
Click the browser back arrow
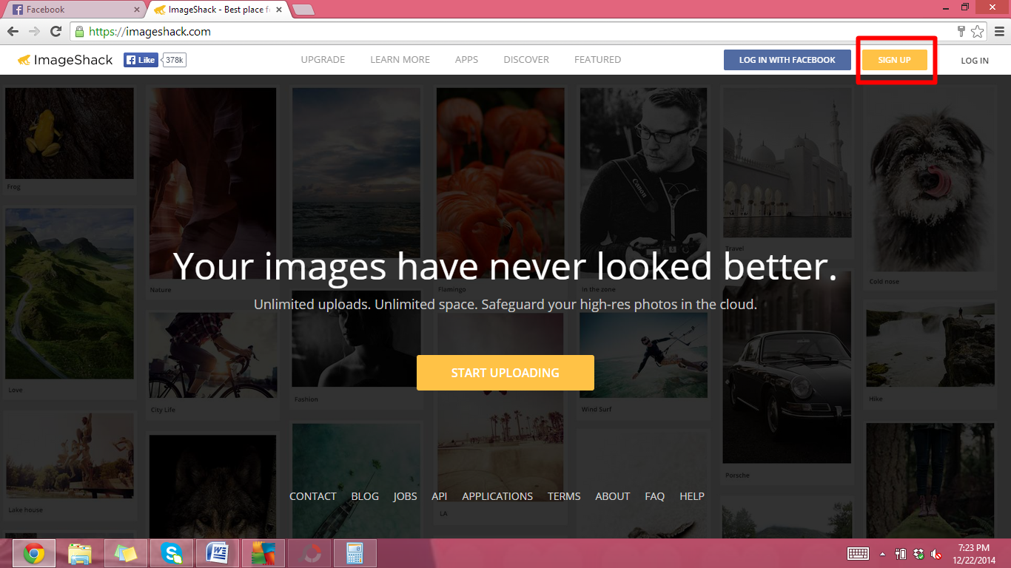tap(13, 31)
